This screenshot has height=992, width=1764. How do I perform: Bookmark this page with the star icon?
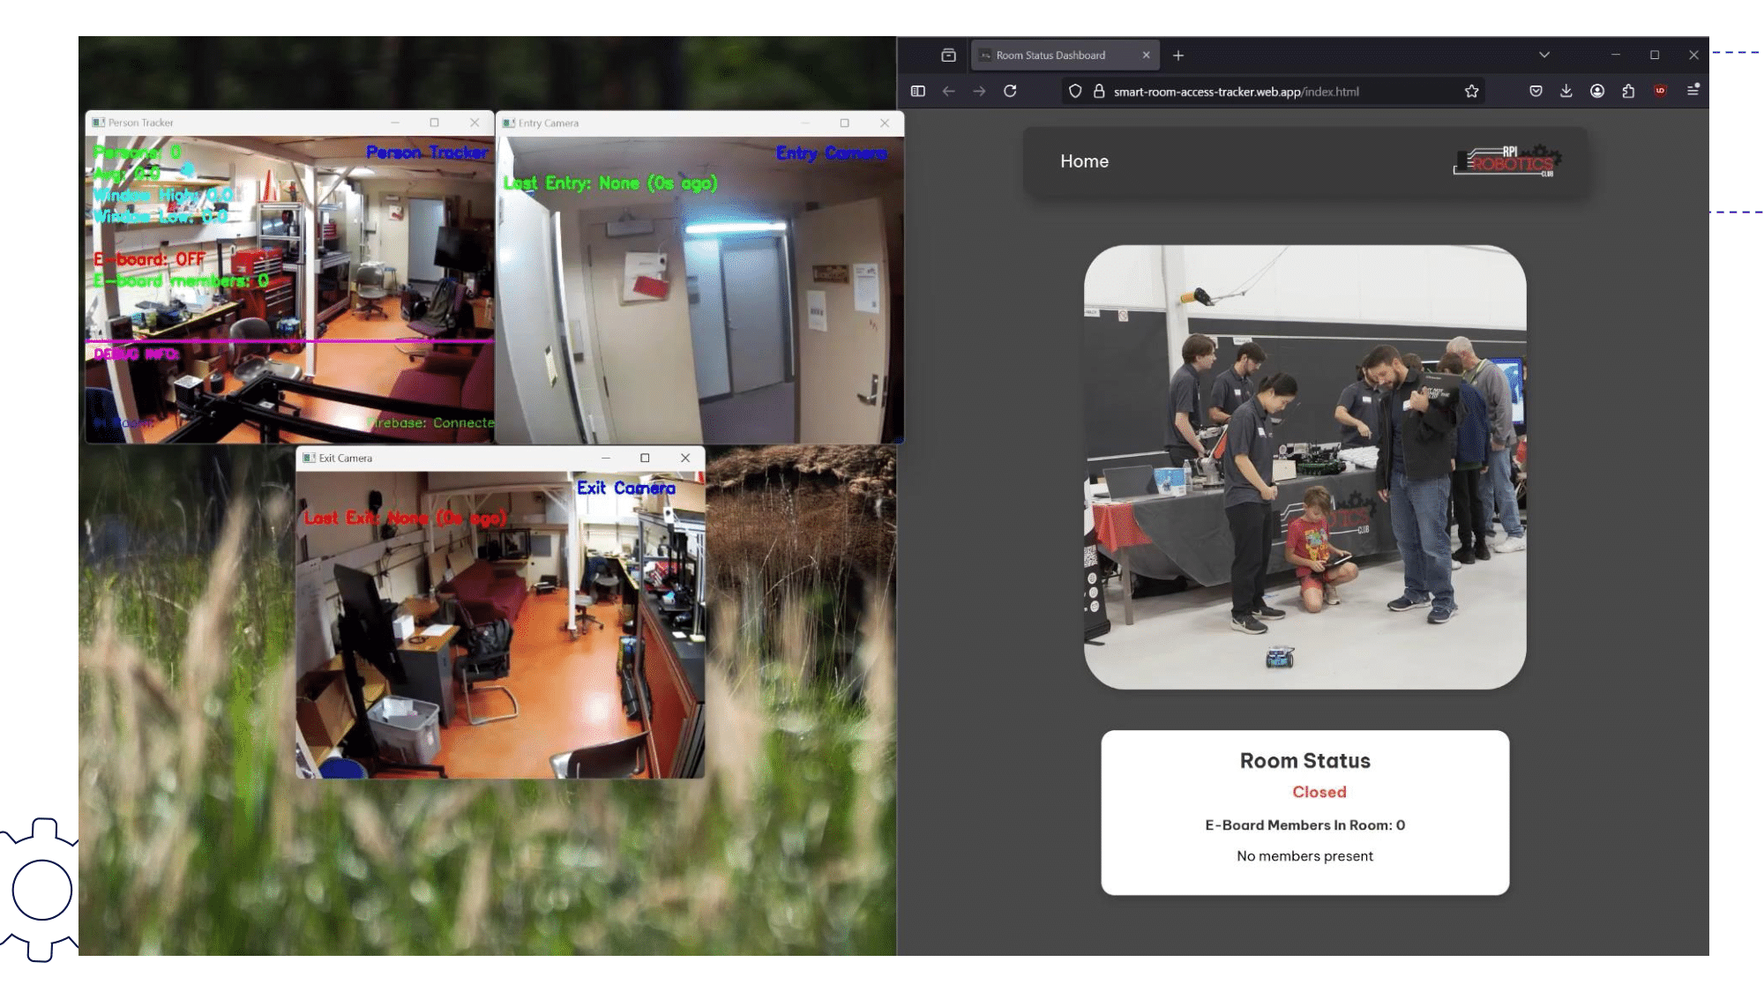[1471, 91]
